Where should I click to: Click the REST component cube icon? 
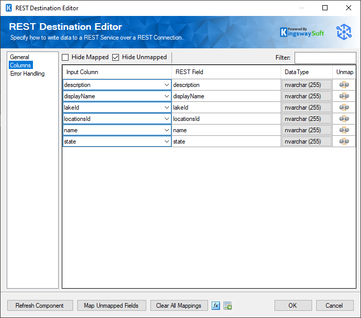(344, 32)
